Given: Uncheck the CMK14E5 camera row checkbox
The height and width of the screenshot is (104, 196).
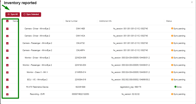Looking at the screenshot, I should 7,29.
